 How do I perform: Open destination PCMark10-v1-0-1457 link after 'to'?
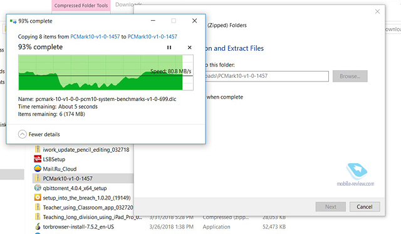pyautogui.click(x=152, y=36)
